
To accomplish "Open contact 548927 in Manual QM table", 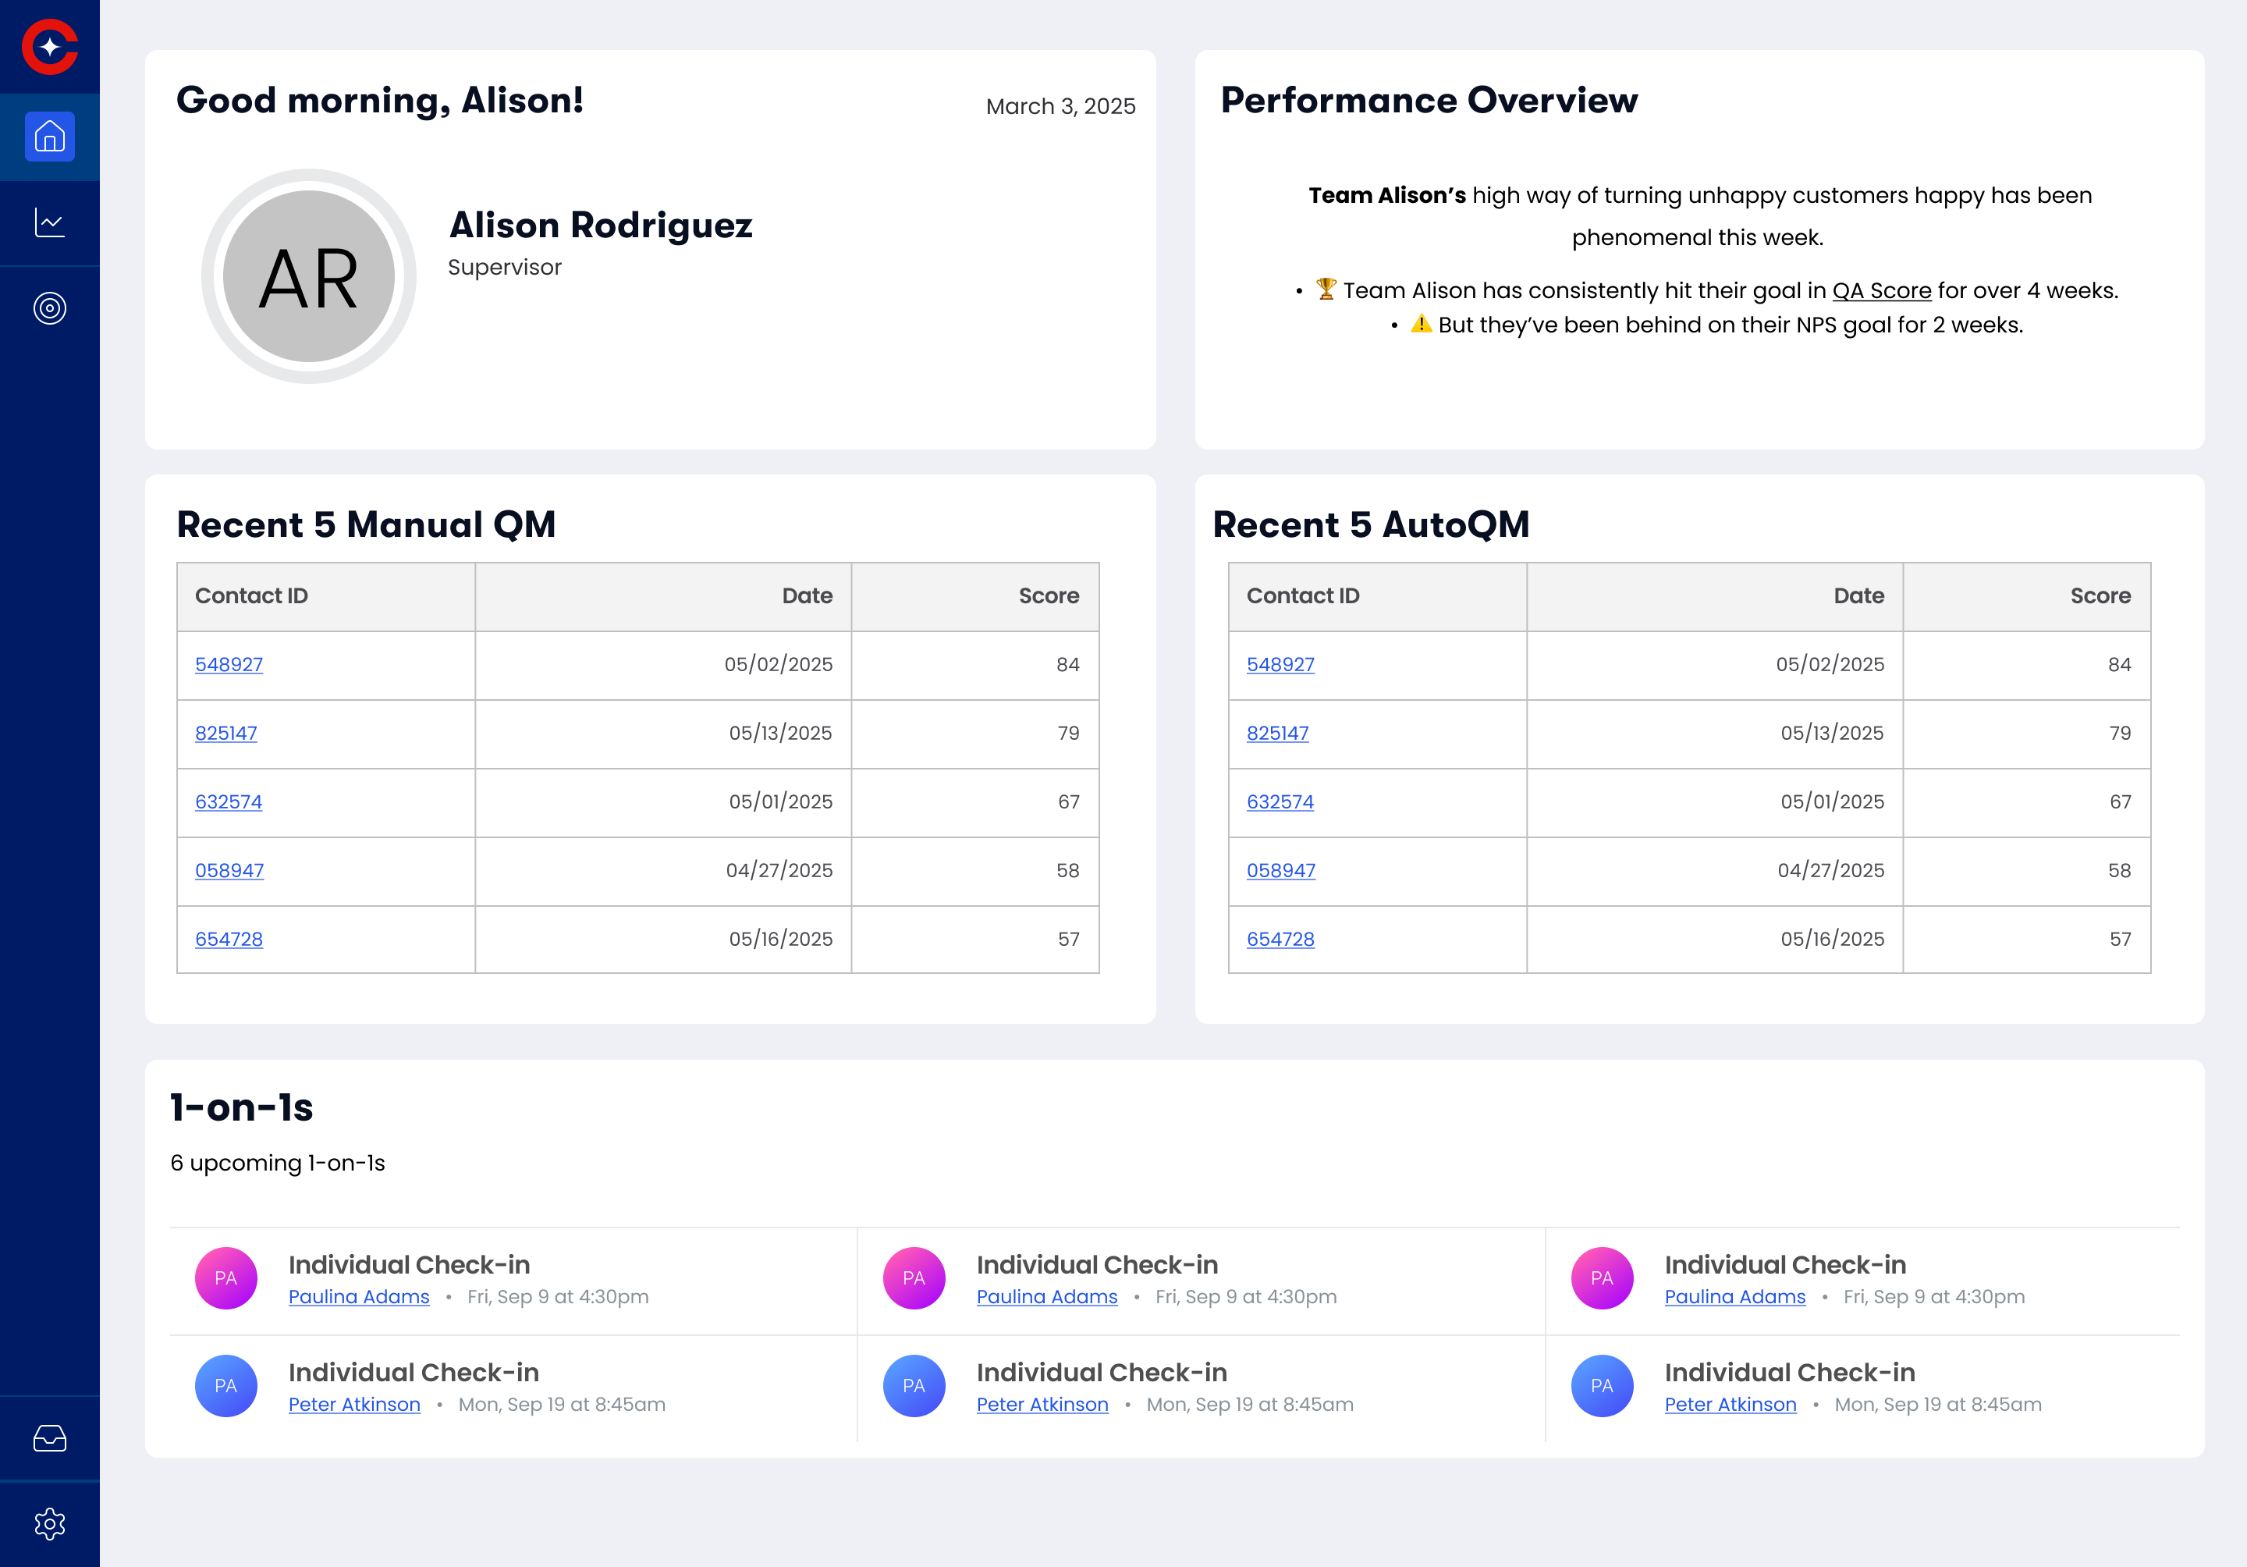I will [x=229, y=665].
